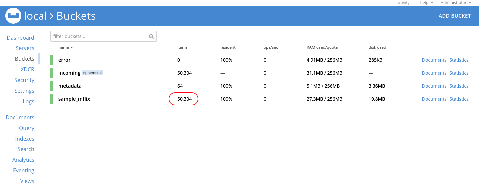Image resolution: width=479 pixels, height=188 pixels.
Task: Click the green status bar of error bucket
Action: (x=52, y=60)
